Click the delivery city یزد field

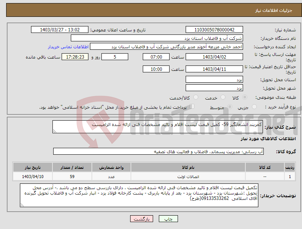(x=214, y=88)
